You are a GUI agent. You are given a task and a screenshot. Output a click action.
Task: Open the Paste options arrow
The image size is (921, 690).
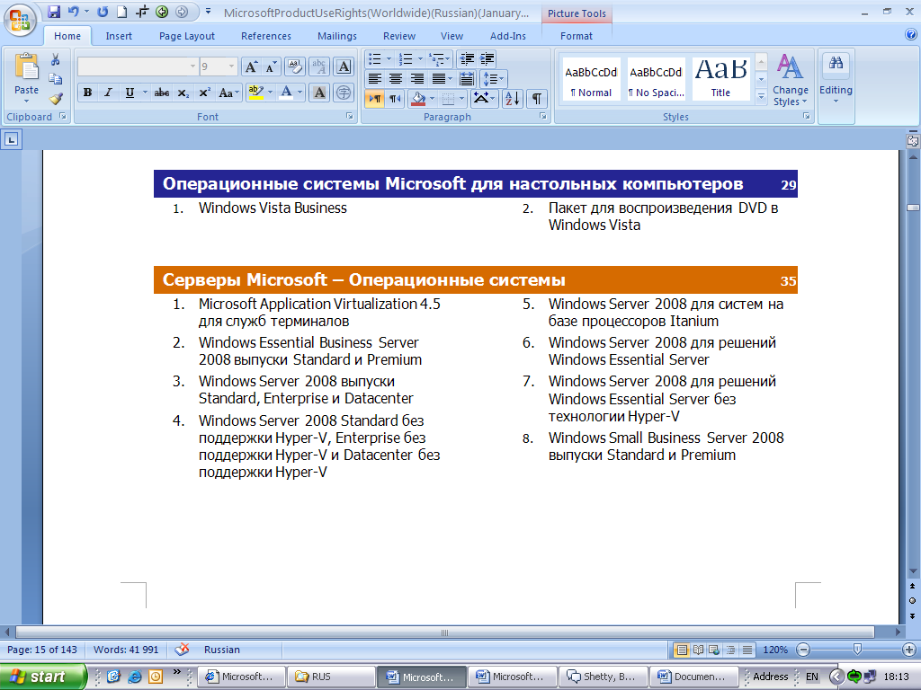26,101
